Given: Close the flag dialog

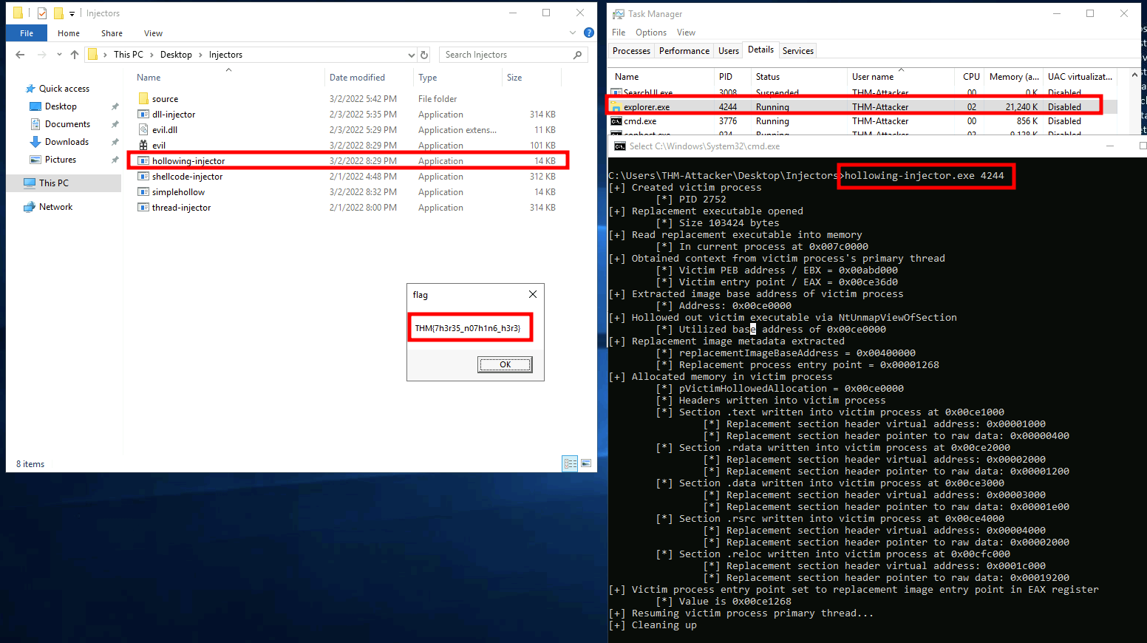Looking at the screenshot, I should click(533, 294).
